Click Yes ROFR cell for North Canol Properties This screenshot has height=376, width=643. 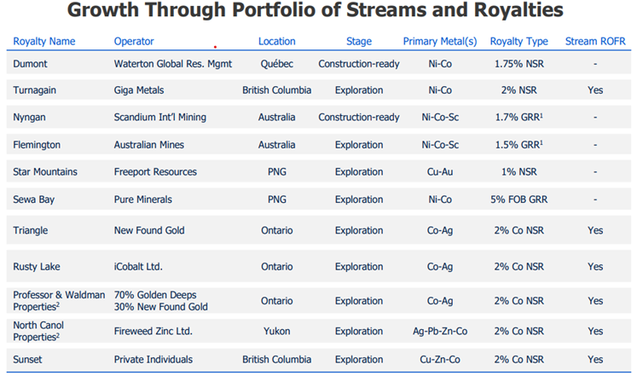(x=595, y=332)
